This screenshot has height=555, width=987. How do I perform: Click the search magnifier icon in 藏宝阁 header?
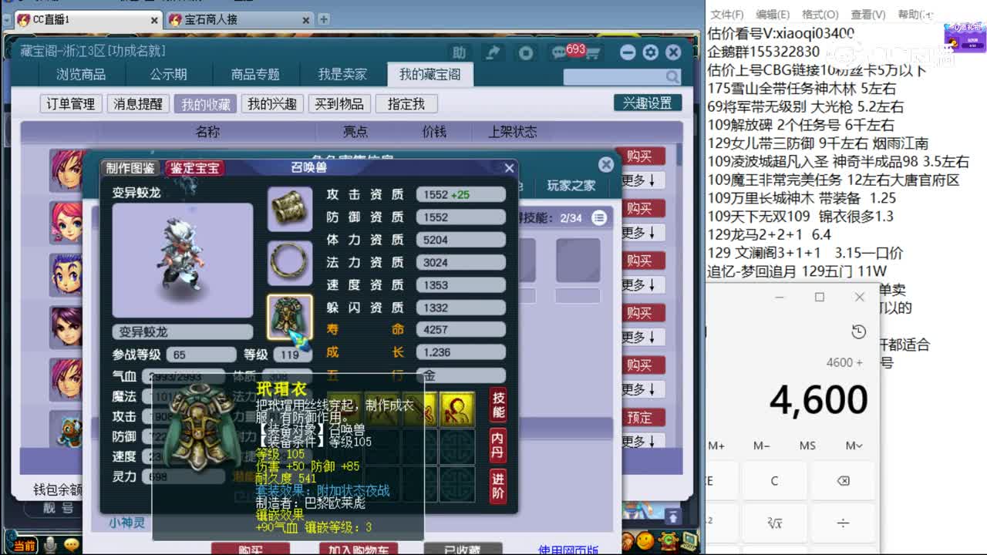(x=672, y=77)
